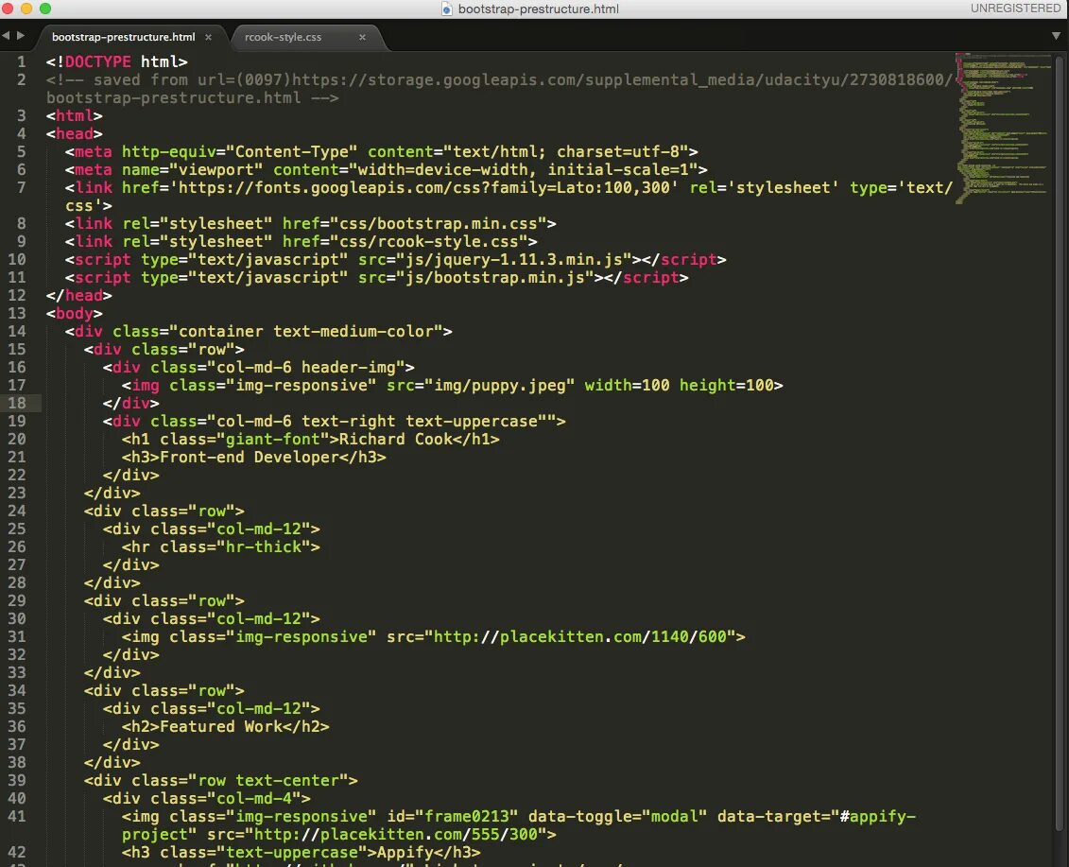The height and width of the screenshot is (867, 1069).
Task: Click 'giant-font' class on line 20
Action: (273, 440)
